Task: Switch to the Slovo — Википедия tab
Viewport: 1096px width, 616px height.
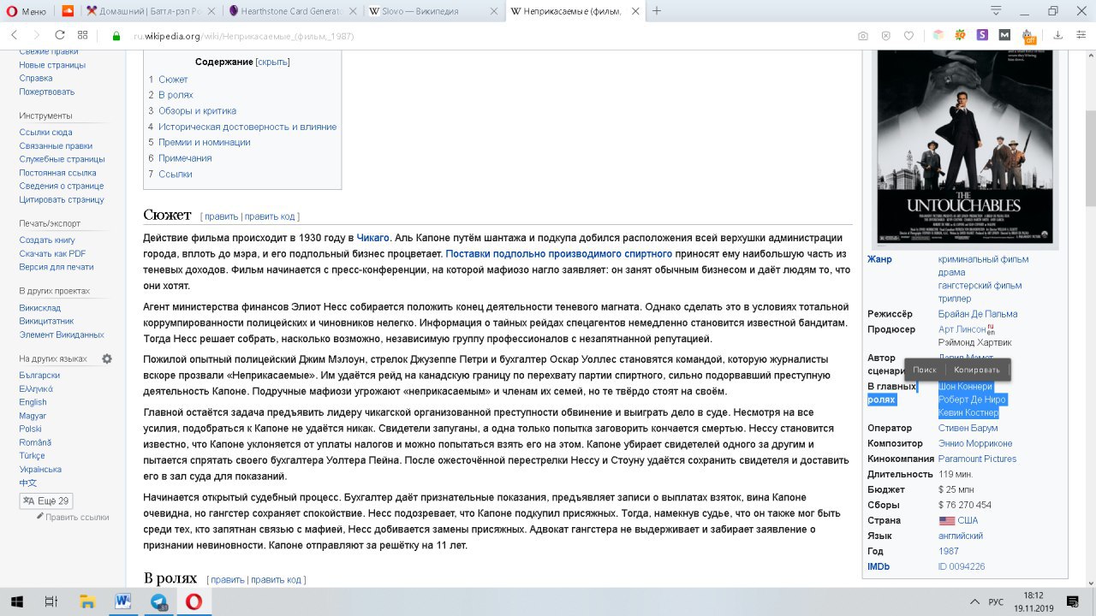Action: [433, 11]
